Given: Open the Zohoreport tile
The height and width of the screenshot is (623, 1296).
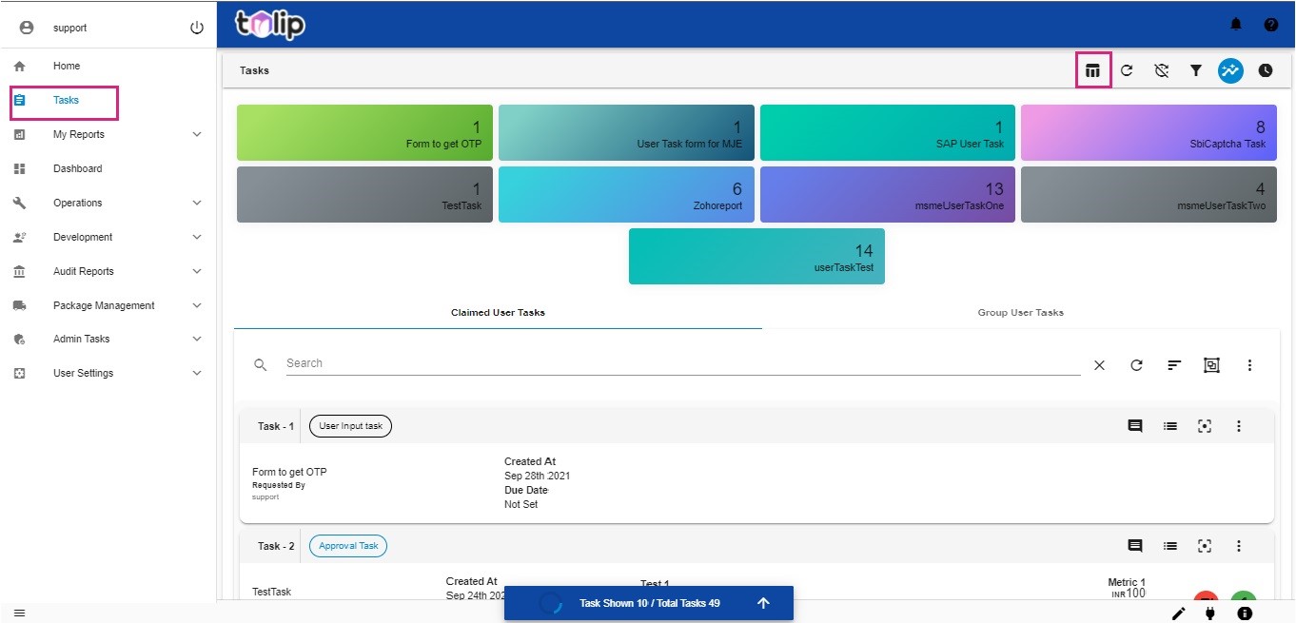Looking at the screenshot, I should tap(626, 195).
